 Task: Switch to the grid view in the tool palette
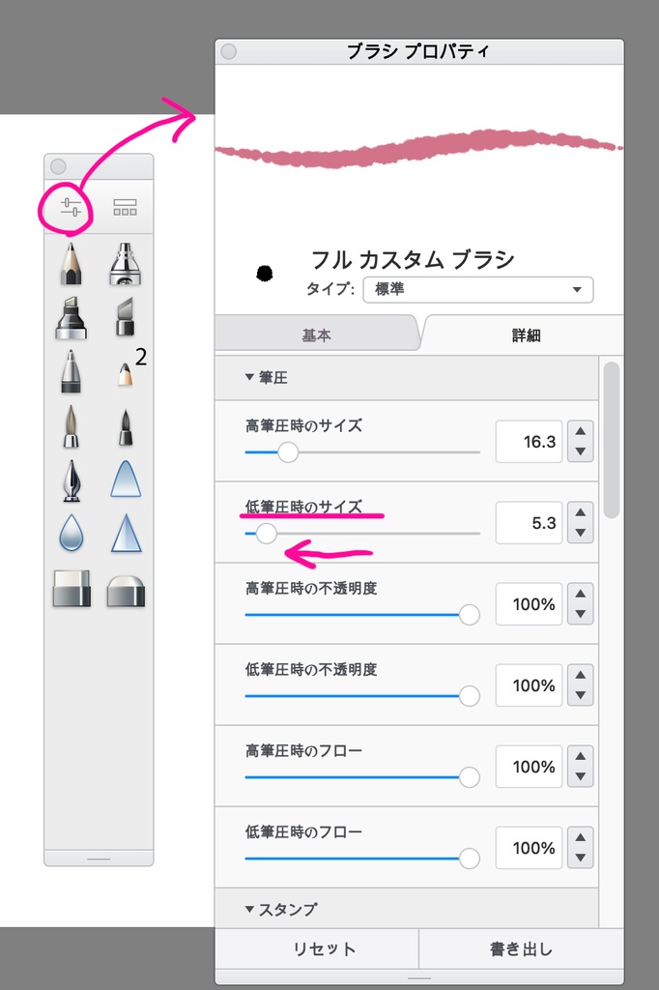(x=124, y=205)
